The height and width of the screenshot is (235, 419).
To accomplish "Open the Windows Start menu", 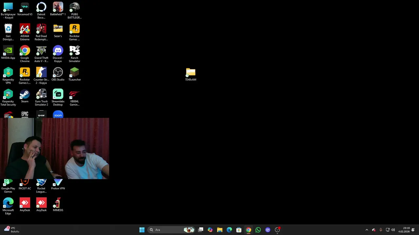I will click(x=142, y=230).
